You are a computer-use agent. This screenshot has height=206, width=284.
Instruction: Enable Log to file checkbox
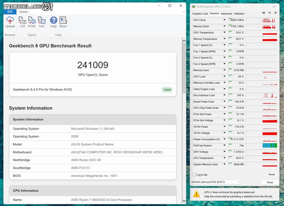[194, 174]
